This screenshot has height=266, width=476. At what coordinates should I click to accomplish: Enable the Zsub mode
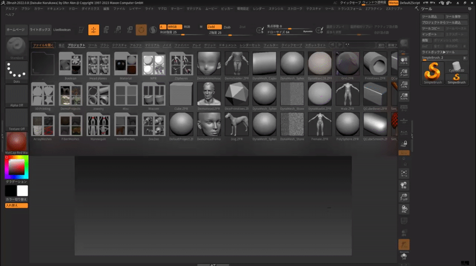pos(227,27)
